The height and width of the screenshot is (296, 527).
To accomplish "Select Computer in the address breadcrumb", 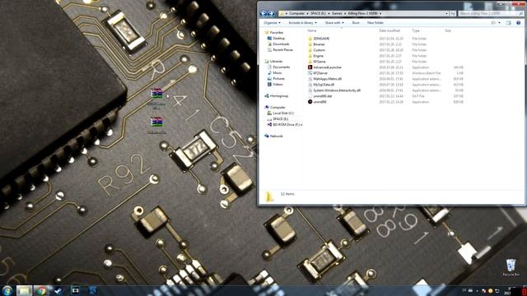I will [296, 13].
